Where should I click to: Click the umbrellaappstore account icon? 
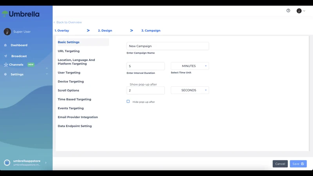[x=7, y=163]
